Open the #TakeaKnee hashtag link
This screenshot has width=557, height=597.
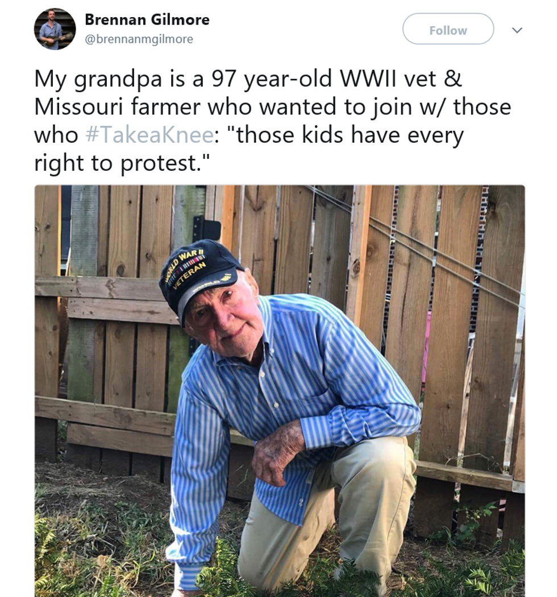150,135
